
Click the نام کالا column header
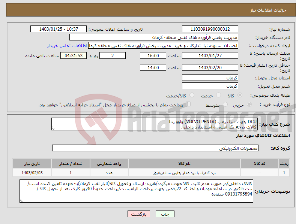[184, 164]
